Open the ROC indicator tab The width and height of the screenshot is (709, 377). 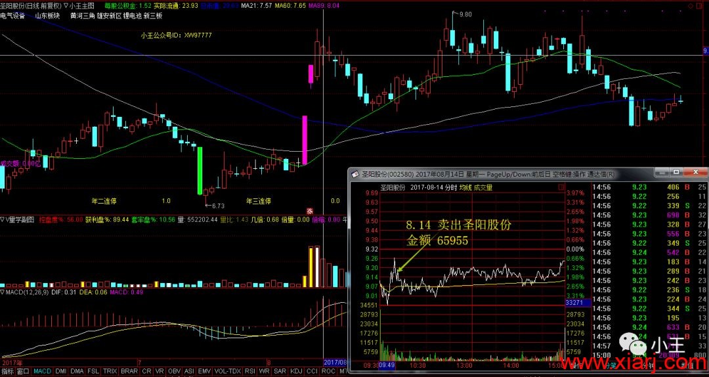328,371
